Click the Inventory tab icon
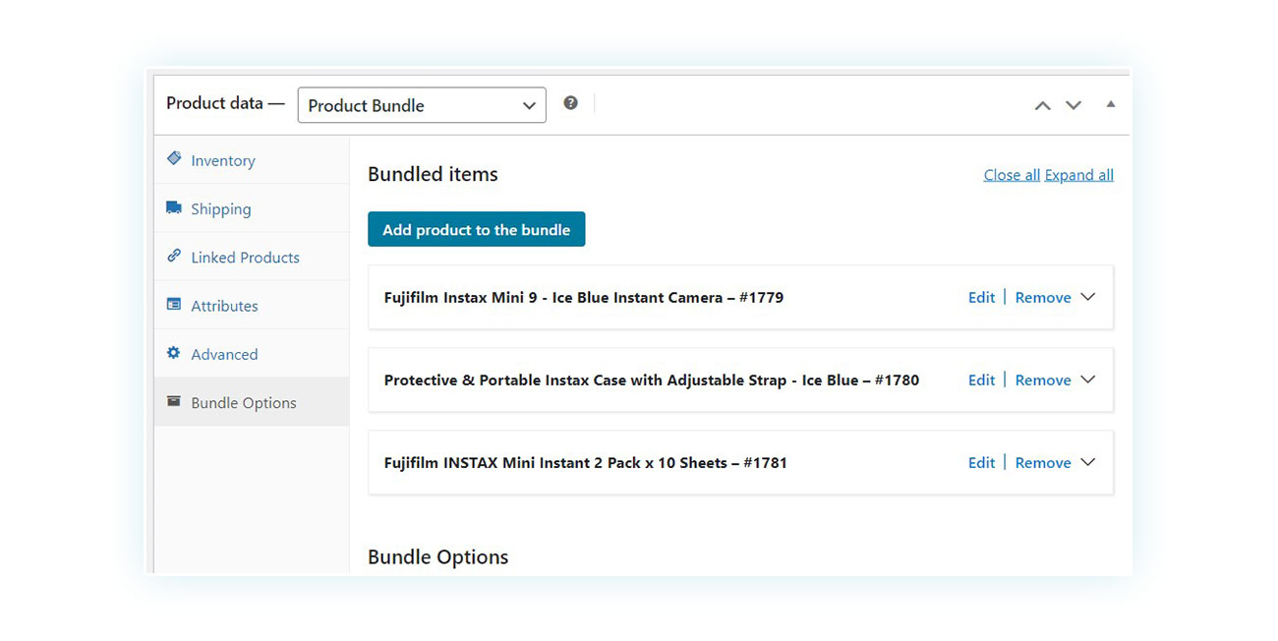The image size is (1278, 641). pyautogui.click(x=174, y=158)
